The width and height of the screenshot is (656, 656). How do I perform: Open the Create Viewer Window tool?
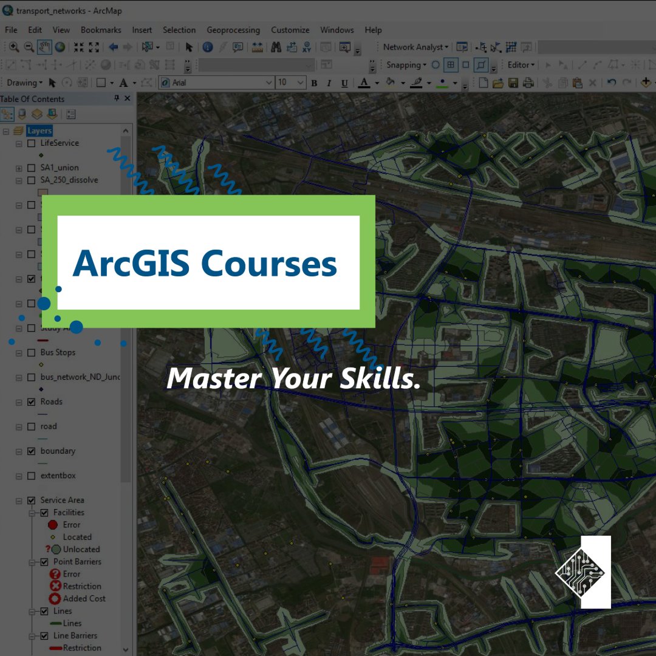[x=345, y=47]
